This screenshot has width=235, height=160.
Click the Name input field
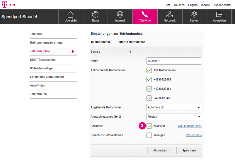click(174, 61)
